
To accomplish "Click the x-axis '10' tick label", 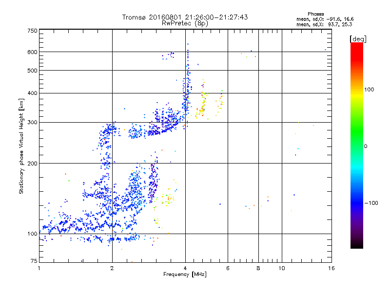I will pos(282,268).
